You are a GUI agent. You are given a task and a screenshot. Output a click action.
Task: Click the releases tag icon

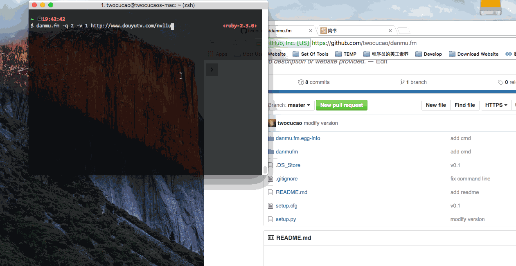[x=500, y=82]
